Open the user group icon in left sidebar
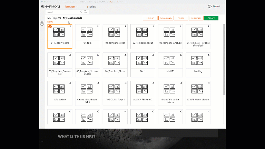265x149 pixels. coord(42,23)
